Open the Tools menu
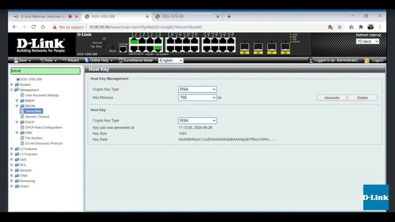Image resolution: width=395 pixels, height=222 pixels. (x=48, y=60)
